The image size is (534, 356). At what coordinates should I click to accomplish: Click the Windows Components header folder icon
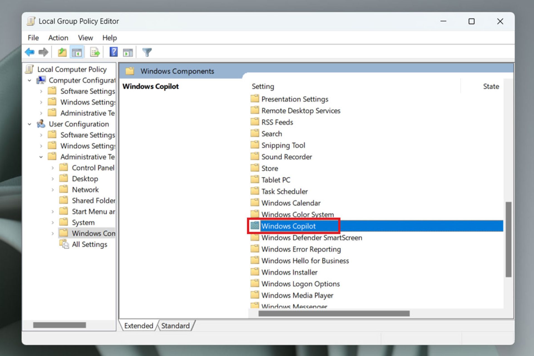130,71
